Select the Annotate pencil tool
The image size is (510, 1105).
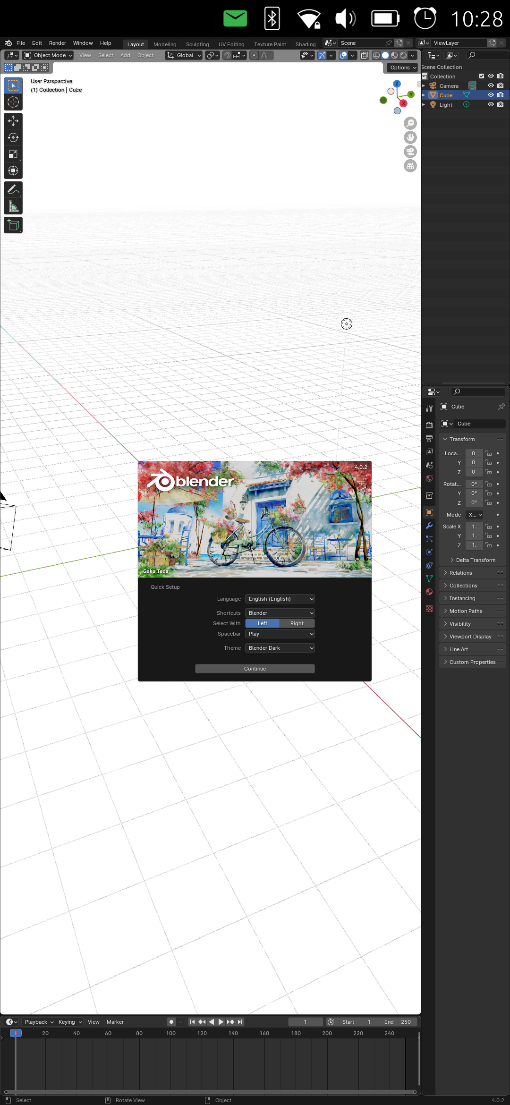(13, 190)
